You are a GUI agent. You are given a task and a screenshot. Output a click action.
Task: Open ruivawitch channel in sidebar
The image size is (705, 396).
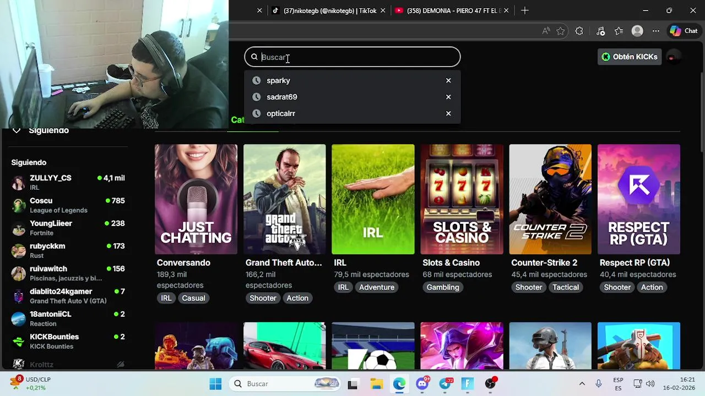click(69, 273)
